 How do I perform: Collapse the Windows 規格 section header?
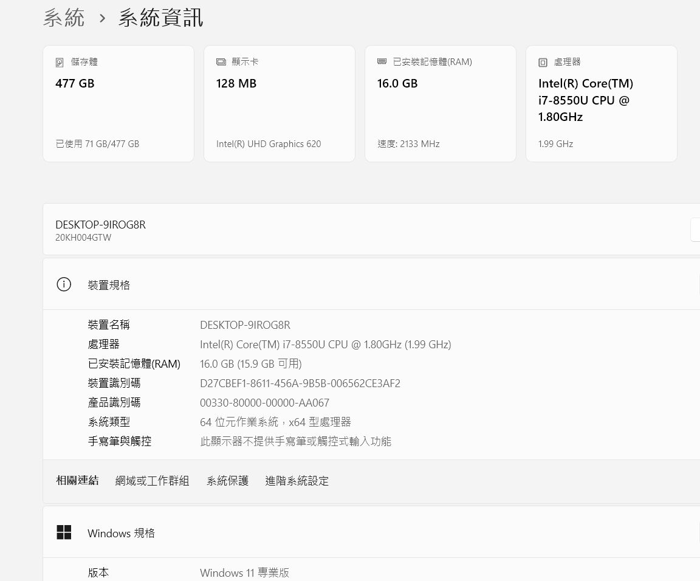(371, 532)
